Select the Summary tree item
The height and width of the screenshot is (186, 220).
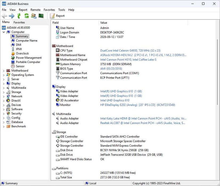(x=20, y=36)
